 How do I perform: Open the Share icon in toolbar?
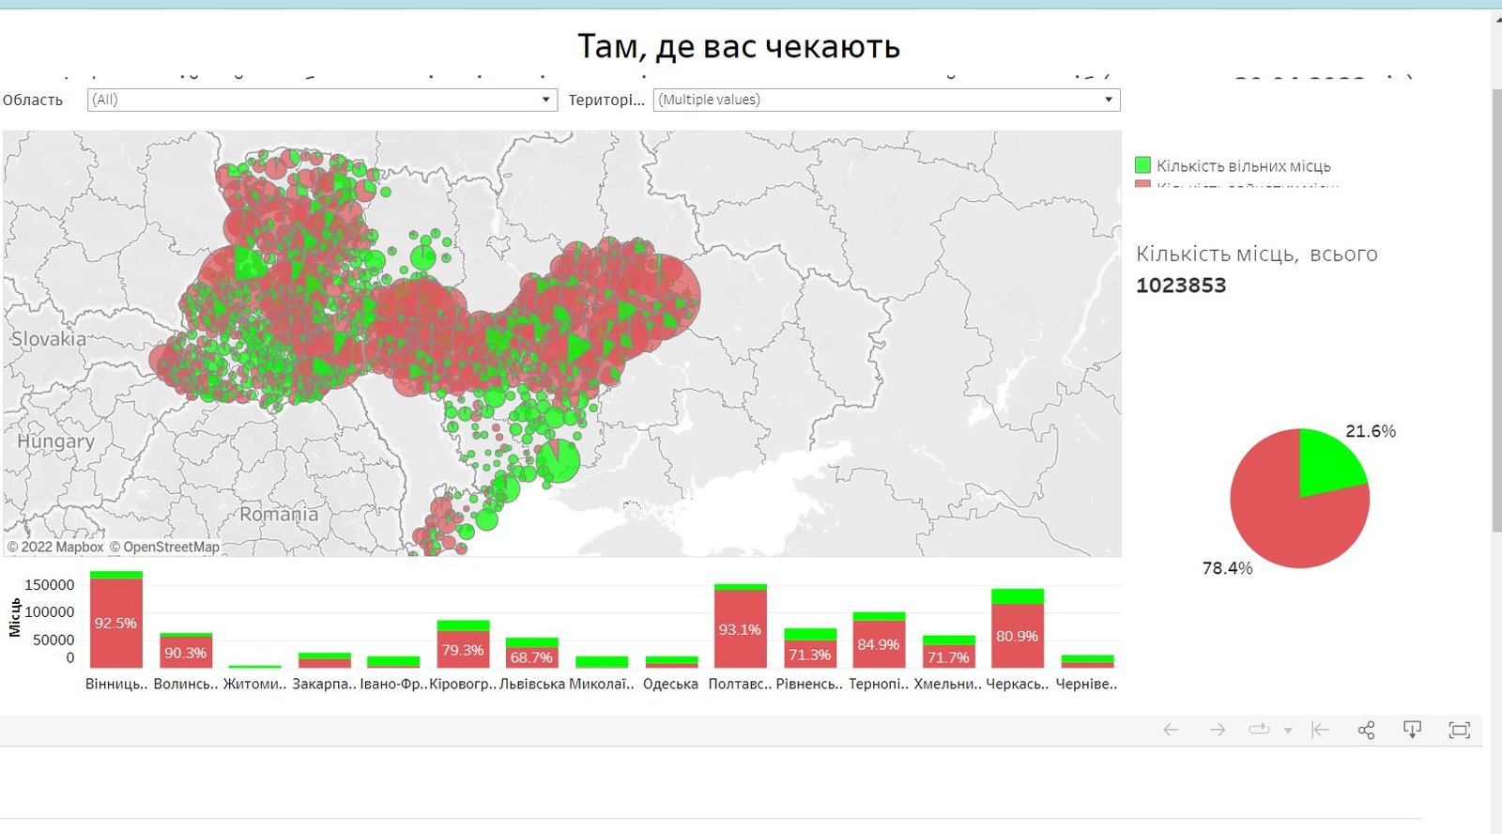coord(1367,730)
